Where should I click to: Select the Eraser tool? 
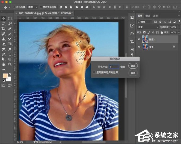(3, 44)
